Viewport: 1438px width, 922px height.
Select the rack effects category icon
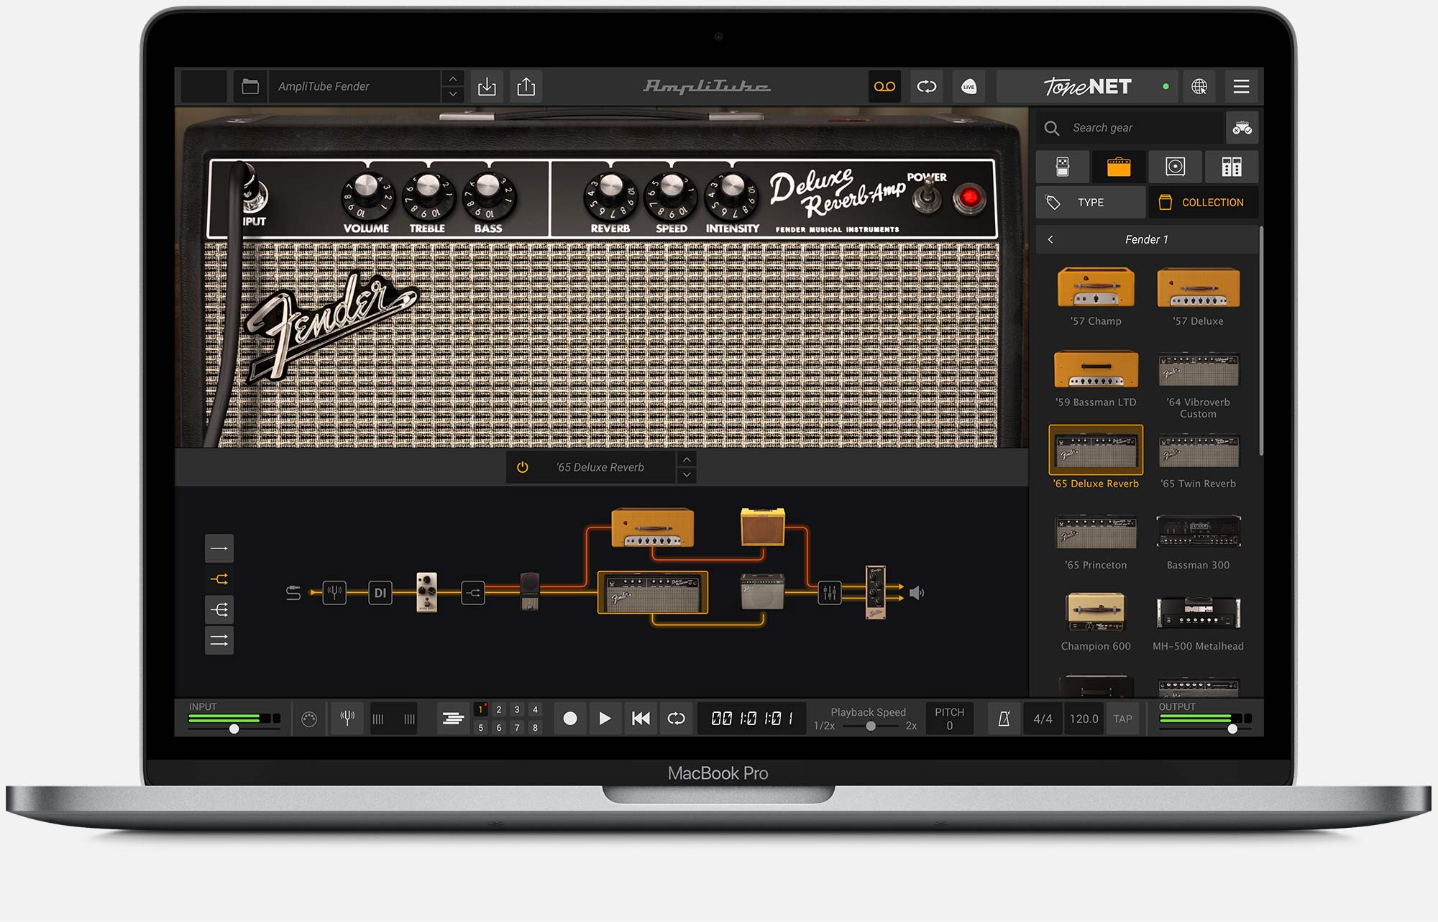click(x=1232, y=167)
